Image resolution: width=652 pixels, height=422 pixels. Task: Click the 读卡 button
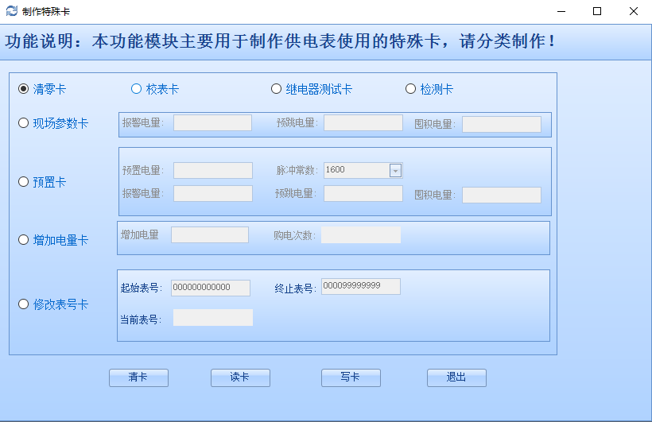coord(240,377)
